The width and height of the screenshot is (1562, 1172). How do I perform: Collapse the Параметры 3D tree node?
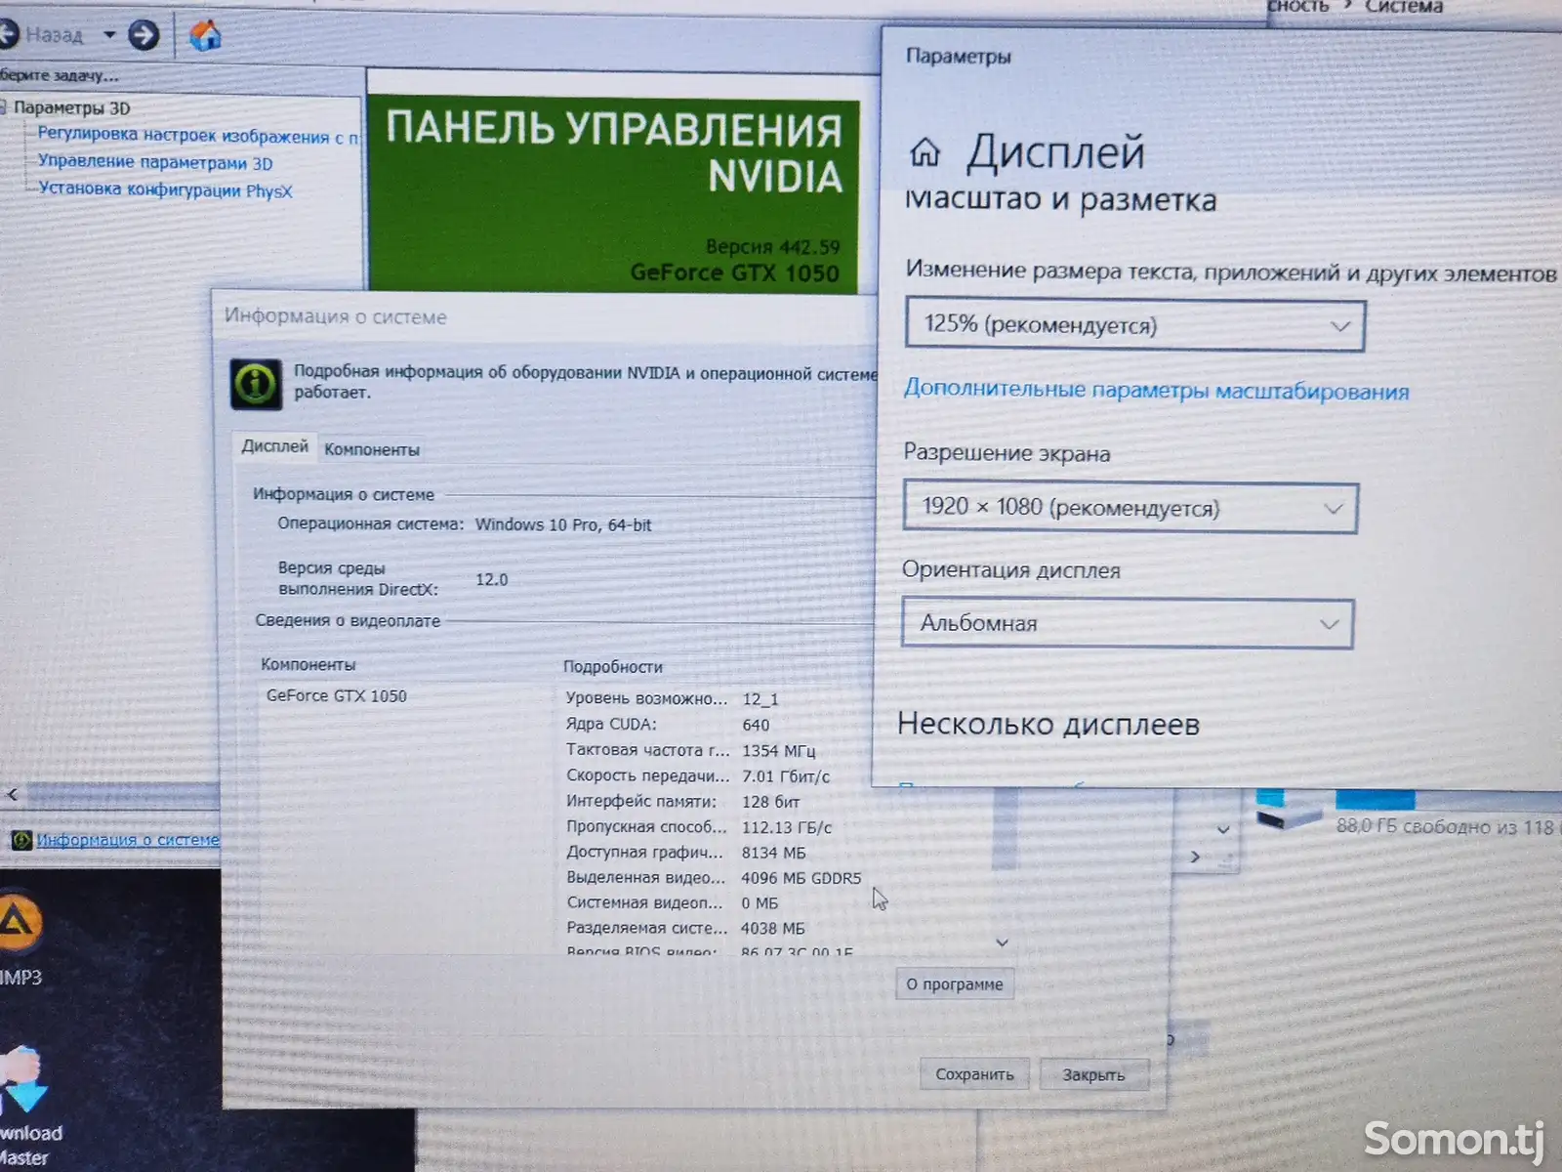[3, 107]
